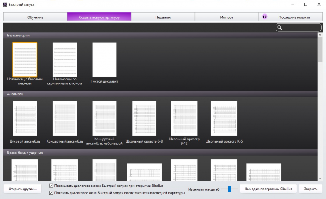Click Выход из программы Sibelius button
This screenshot has width=326, height=199.
pos(269,189)
